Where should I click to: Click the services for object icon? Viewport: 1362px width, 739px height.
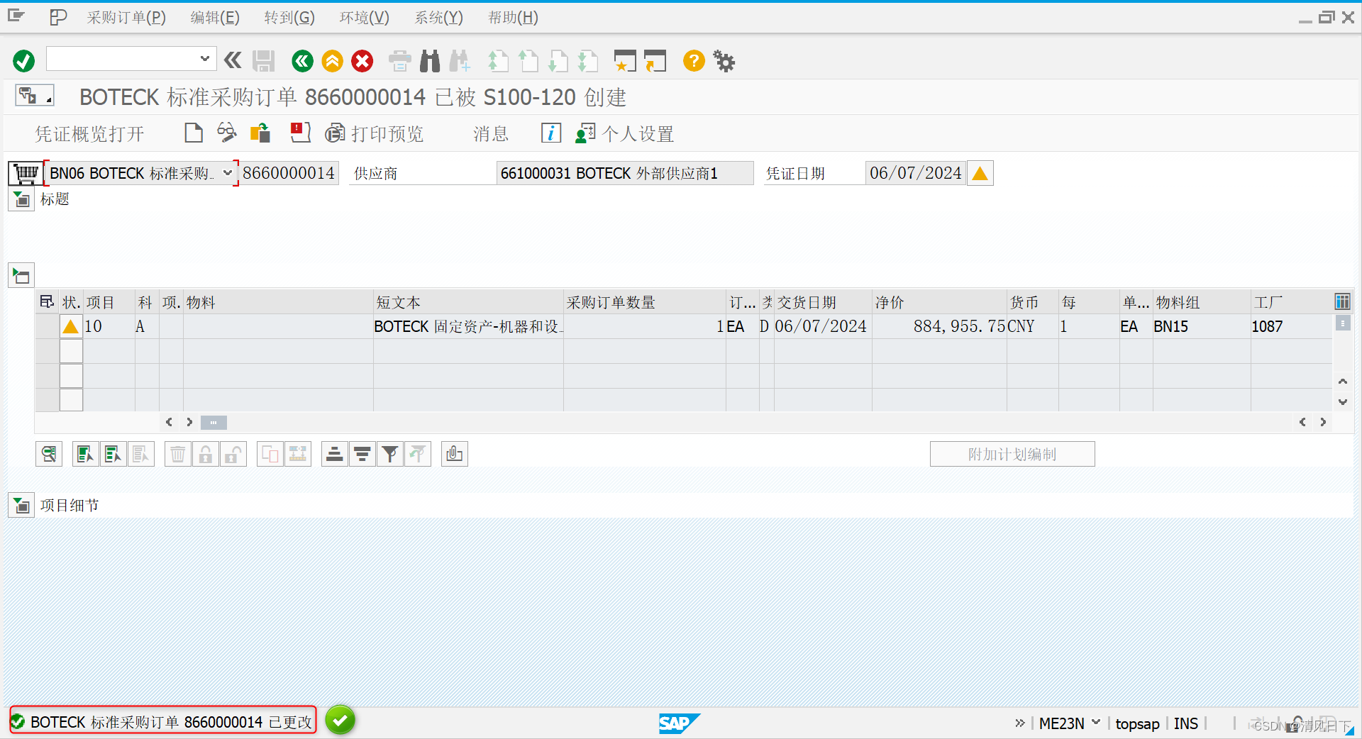coord(33,95)
